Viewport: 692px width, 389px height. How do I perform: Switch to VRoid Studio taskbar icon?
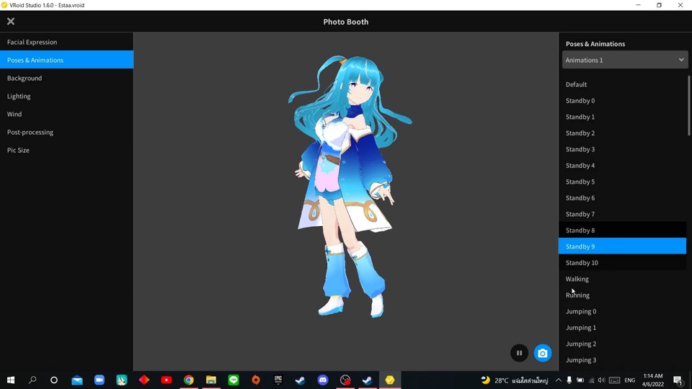(x=390, y=380)
